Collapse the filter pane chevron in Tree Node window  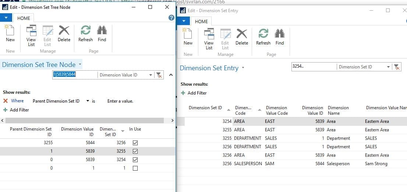click(x=171, y=75)
